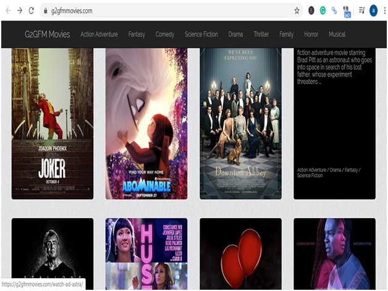Click the browser forward arrow
Image resolution: width=388 pixels, height=291 pixels.
(x=20, y=10)
